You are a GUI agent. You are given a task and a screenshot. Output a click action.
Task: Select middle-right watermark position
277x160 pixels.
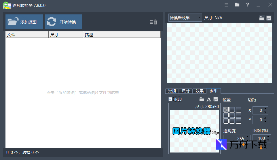click(x=238, y=115)
